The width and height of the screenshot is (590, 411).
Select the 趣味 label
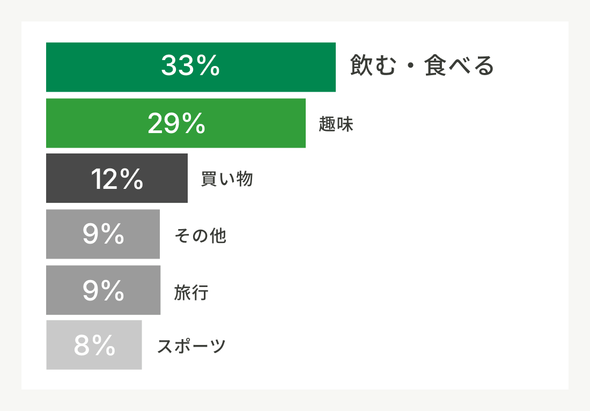point(336,124)
